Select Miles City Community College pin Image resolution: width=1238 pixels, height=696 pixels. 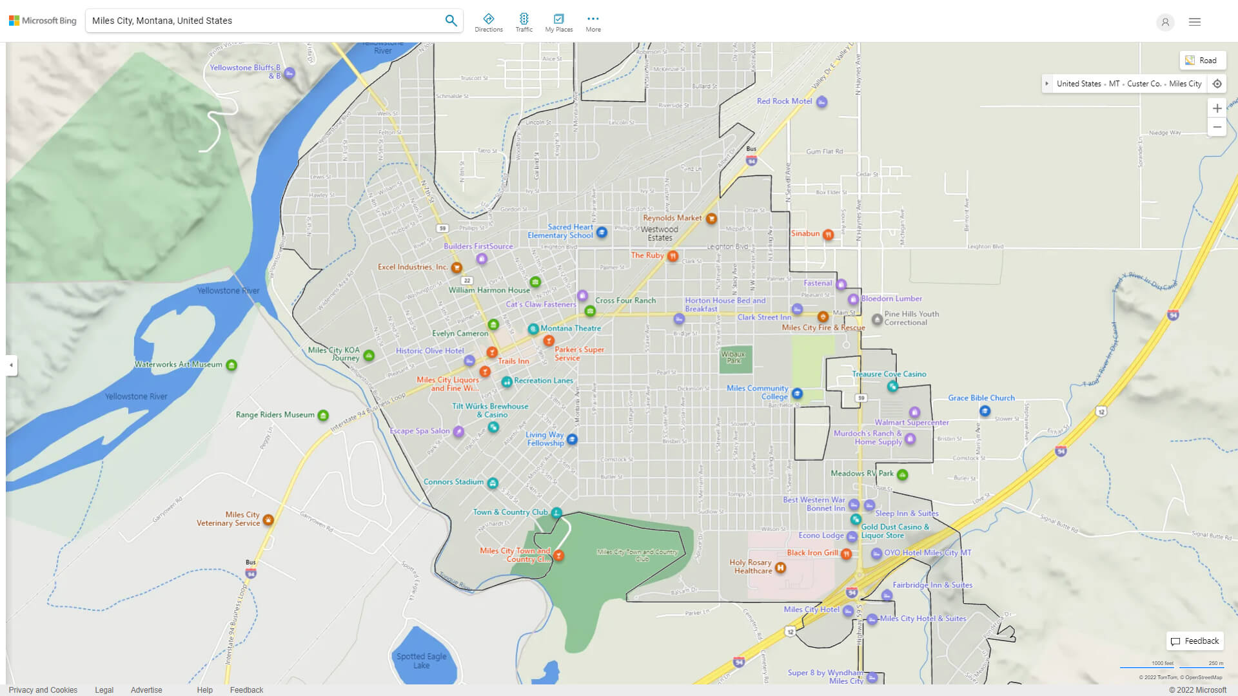tap(797, 393)
